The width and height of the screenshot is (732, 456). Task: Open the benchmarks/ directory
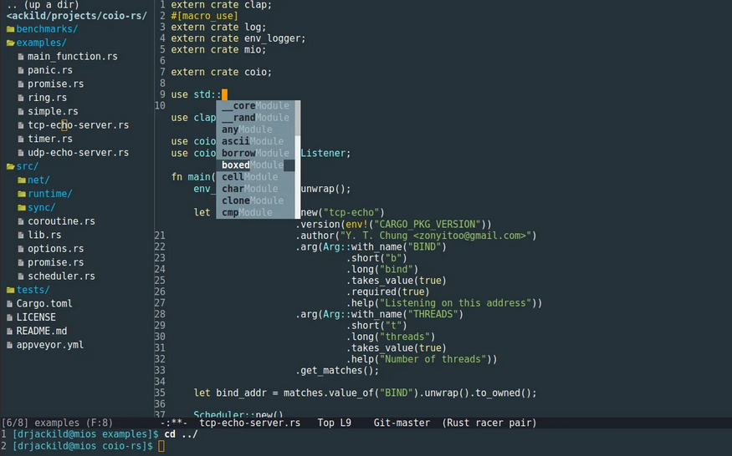point(47,29)
